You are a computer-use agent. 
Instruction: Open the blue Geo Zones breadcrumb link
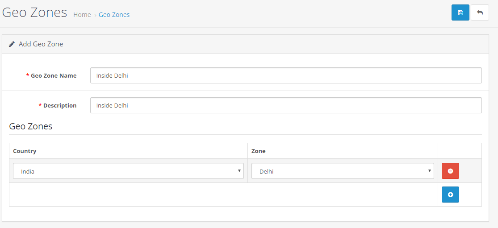pos(114,15)
